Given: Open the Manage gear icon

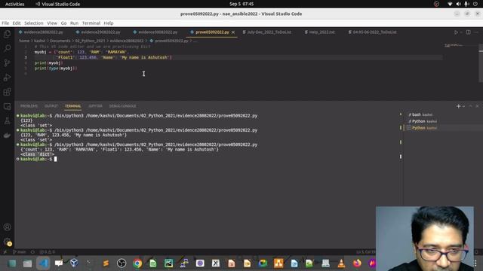Looking at the screenshot, I should pyautogui.click(x=7, y=242).
